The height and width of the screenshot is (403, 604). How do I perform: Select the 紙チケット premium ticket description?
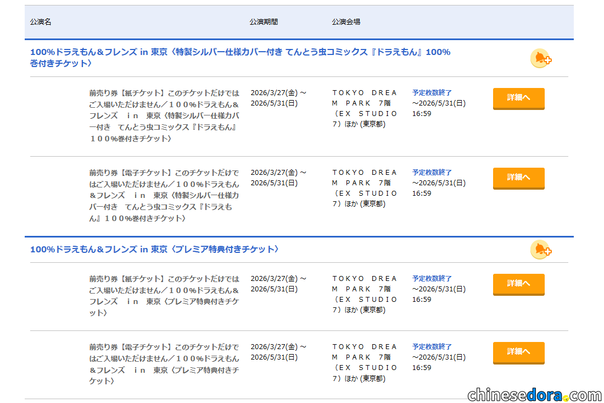pos(164,296)
